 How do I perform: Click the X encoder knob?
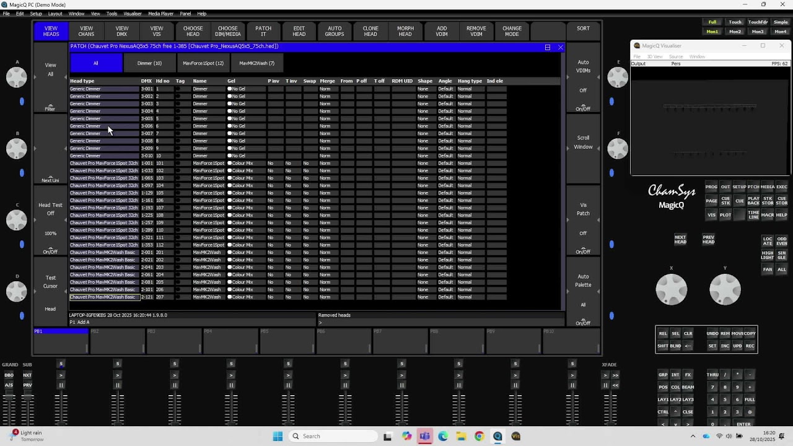672,290
